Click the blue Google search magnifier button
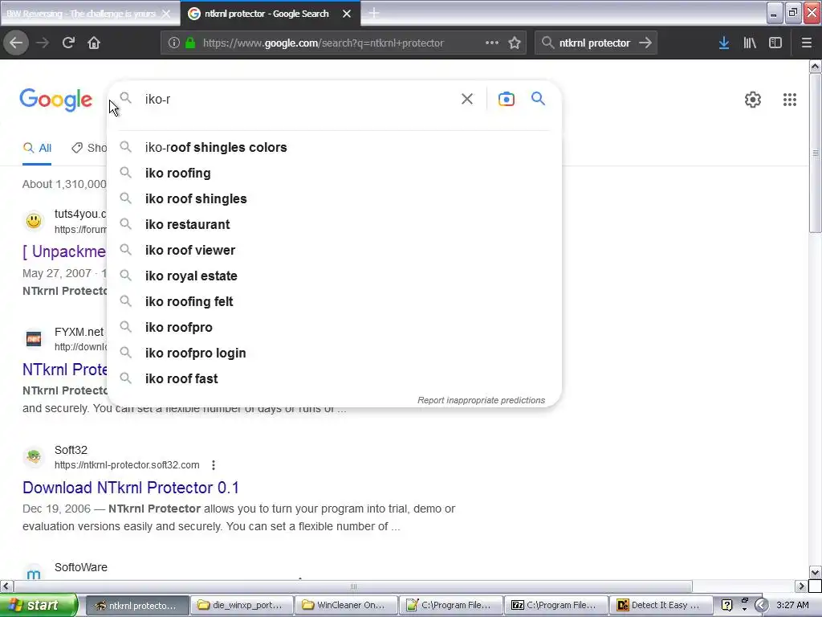The width and height of the screenshot is (822, 617). (x=538, y=99)
